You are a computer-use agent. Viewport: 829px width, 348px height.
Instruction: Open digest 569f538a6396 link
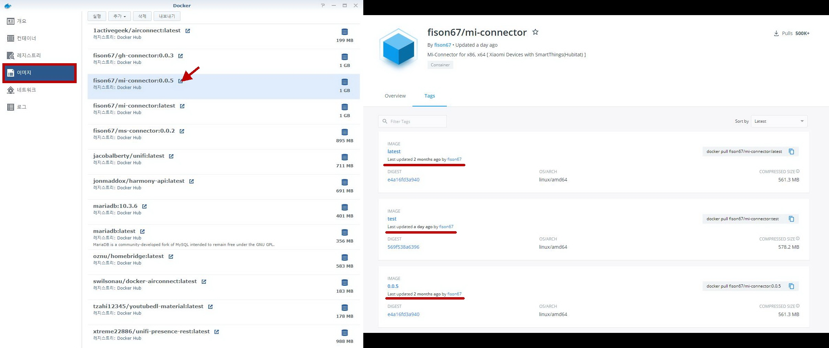click(x=403, y=247)
